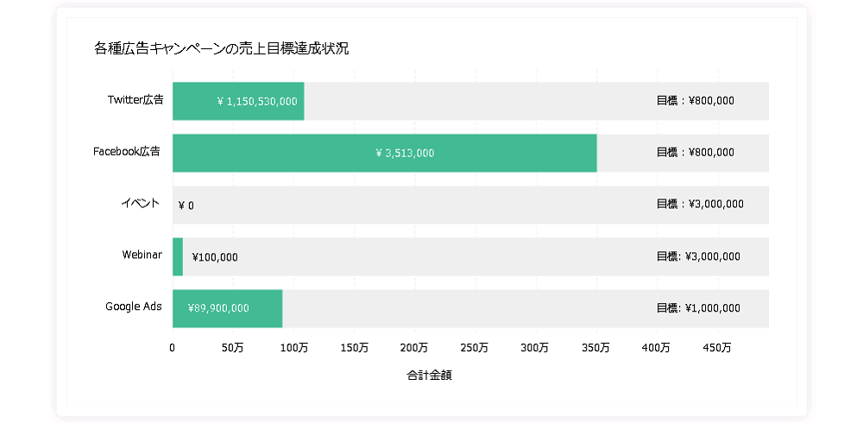Click the 目標: ¥1,000,000 Google Ads target
863x423 pixels.
[x=698, y=308]
